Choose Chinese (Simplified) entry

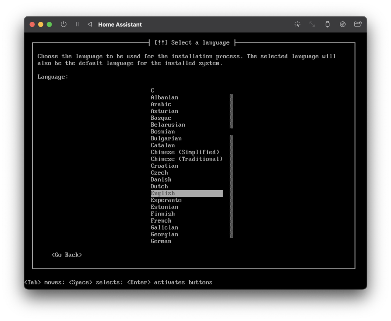click(x=185, y=152)
